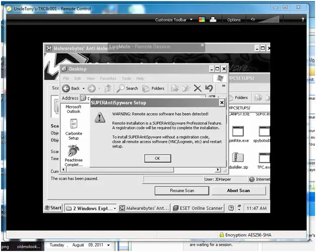Click the colorful display icon in remote toolbar
The image size is (316, 252).
pos(202,20)
